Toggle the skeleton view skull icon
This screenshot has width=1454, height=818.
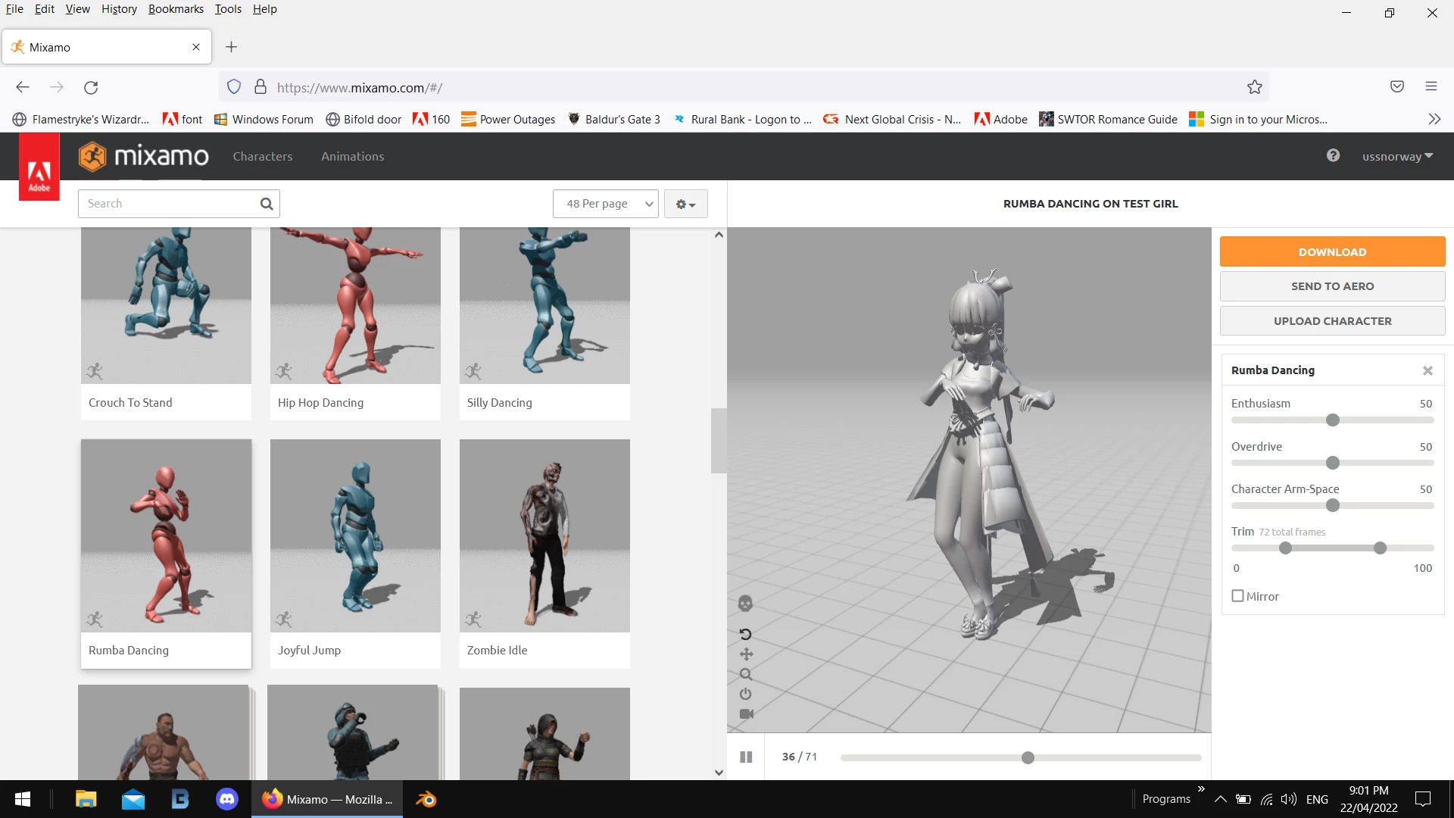(745, 604)
